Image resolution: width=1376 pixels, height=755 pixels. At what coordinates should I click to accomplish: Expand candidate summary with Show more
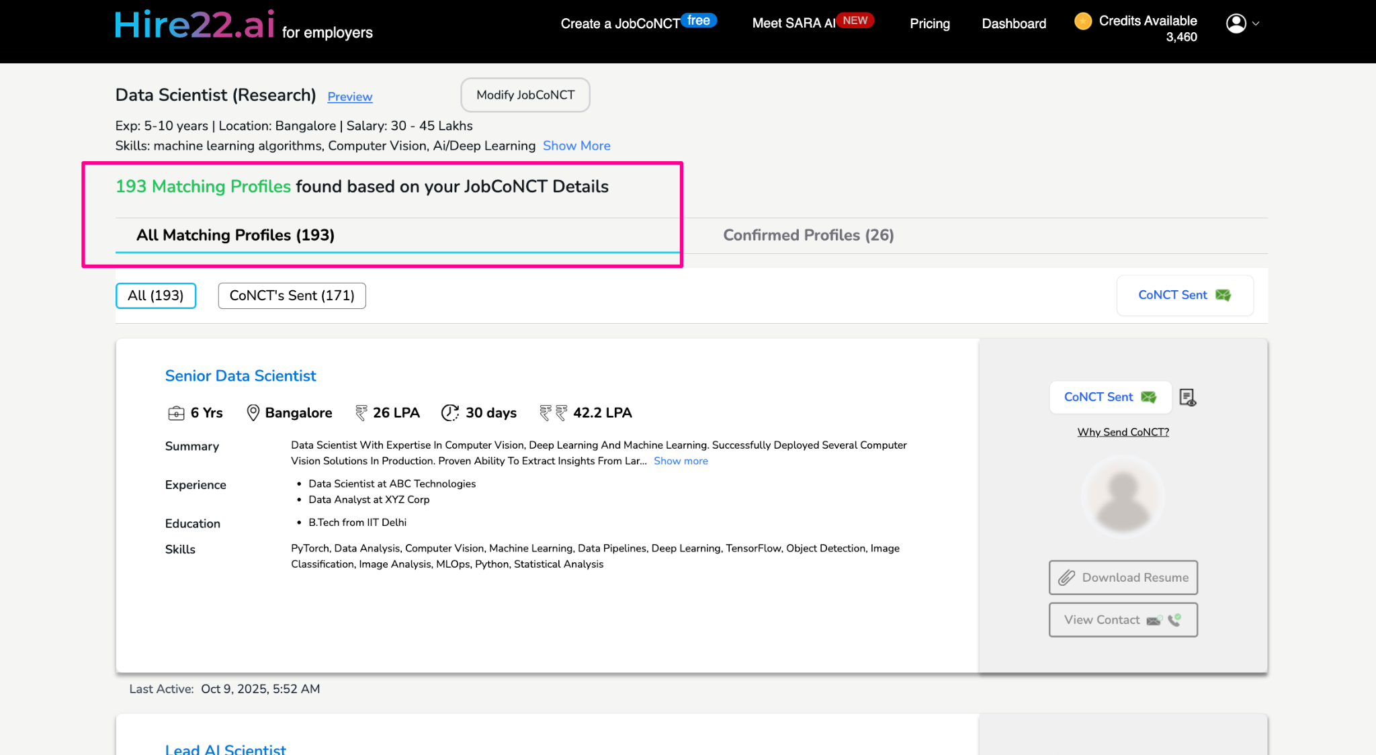pyautogui.click(x=681, y=461)
